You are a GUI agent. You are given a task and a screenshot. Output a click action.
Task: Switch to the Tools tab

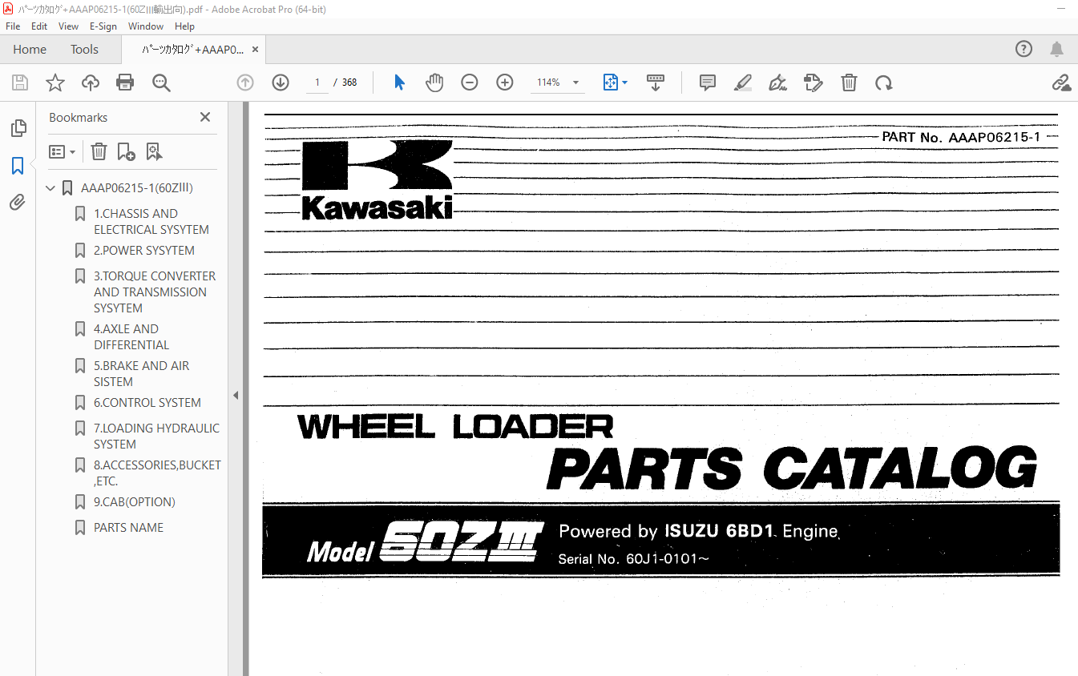(x=84, y=49)
